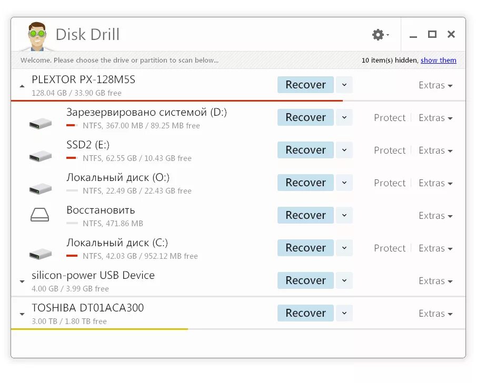
Task: Enable Protect for Зарезервировано системой (D:)
Action: click(390, 118)
